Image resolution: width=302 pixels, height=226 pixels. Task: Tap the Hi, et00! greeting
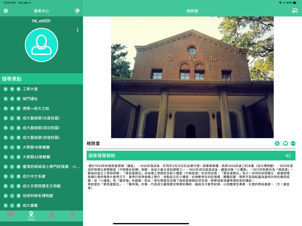pos(41,21)
